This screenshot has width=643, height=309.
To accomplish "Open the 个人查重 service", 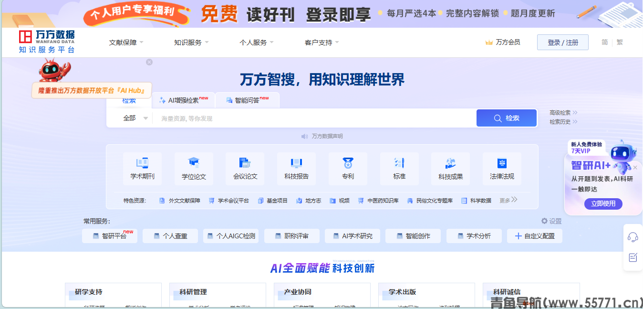I will 170,236.
